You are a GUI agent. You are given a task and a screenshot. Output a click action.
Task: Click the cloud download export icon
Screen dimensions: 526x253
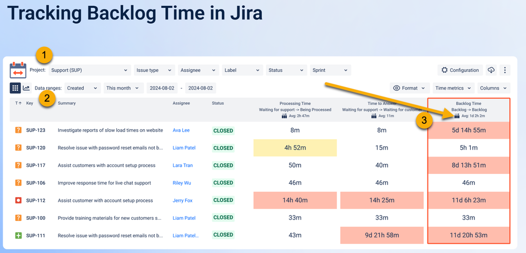point(491,70)
